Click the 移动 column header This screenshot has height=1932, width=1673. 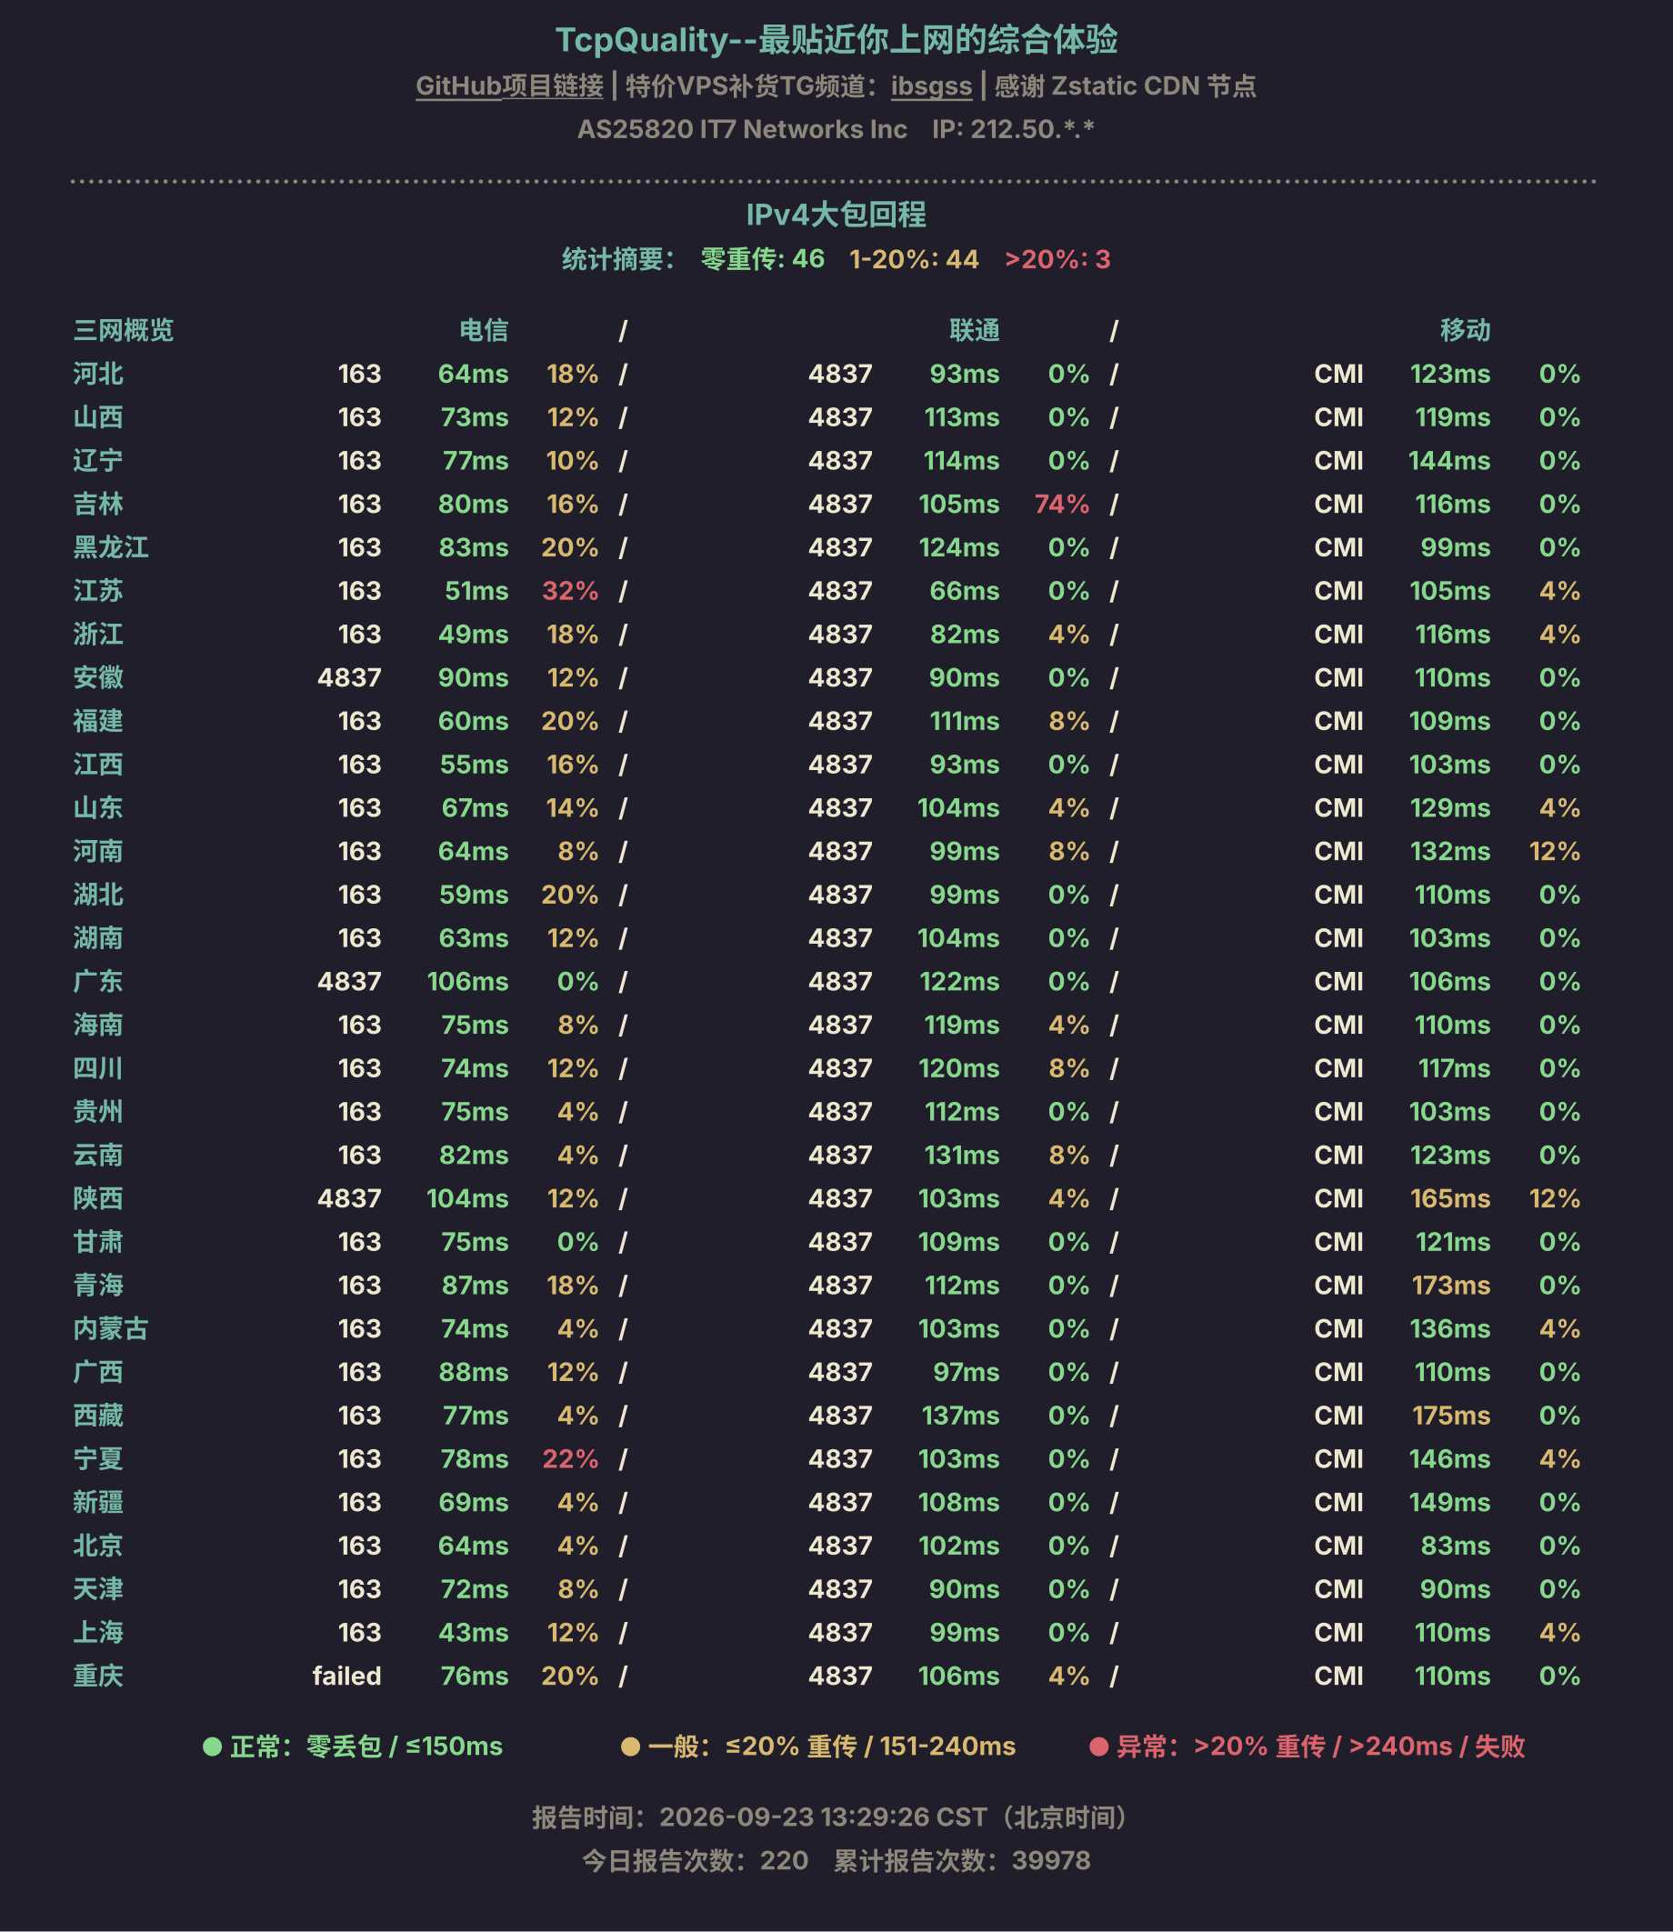pyautogui.click(x=1465, y=329)
